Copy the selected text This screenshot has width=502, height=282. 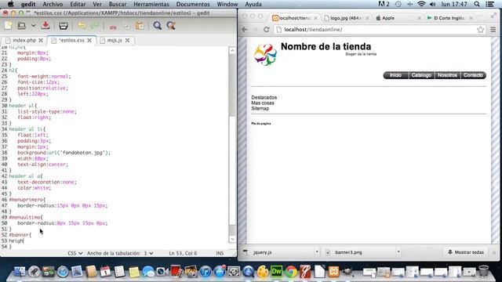[126, 26]
